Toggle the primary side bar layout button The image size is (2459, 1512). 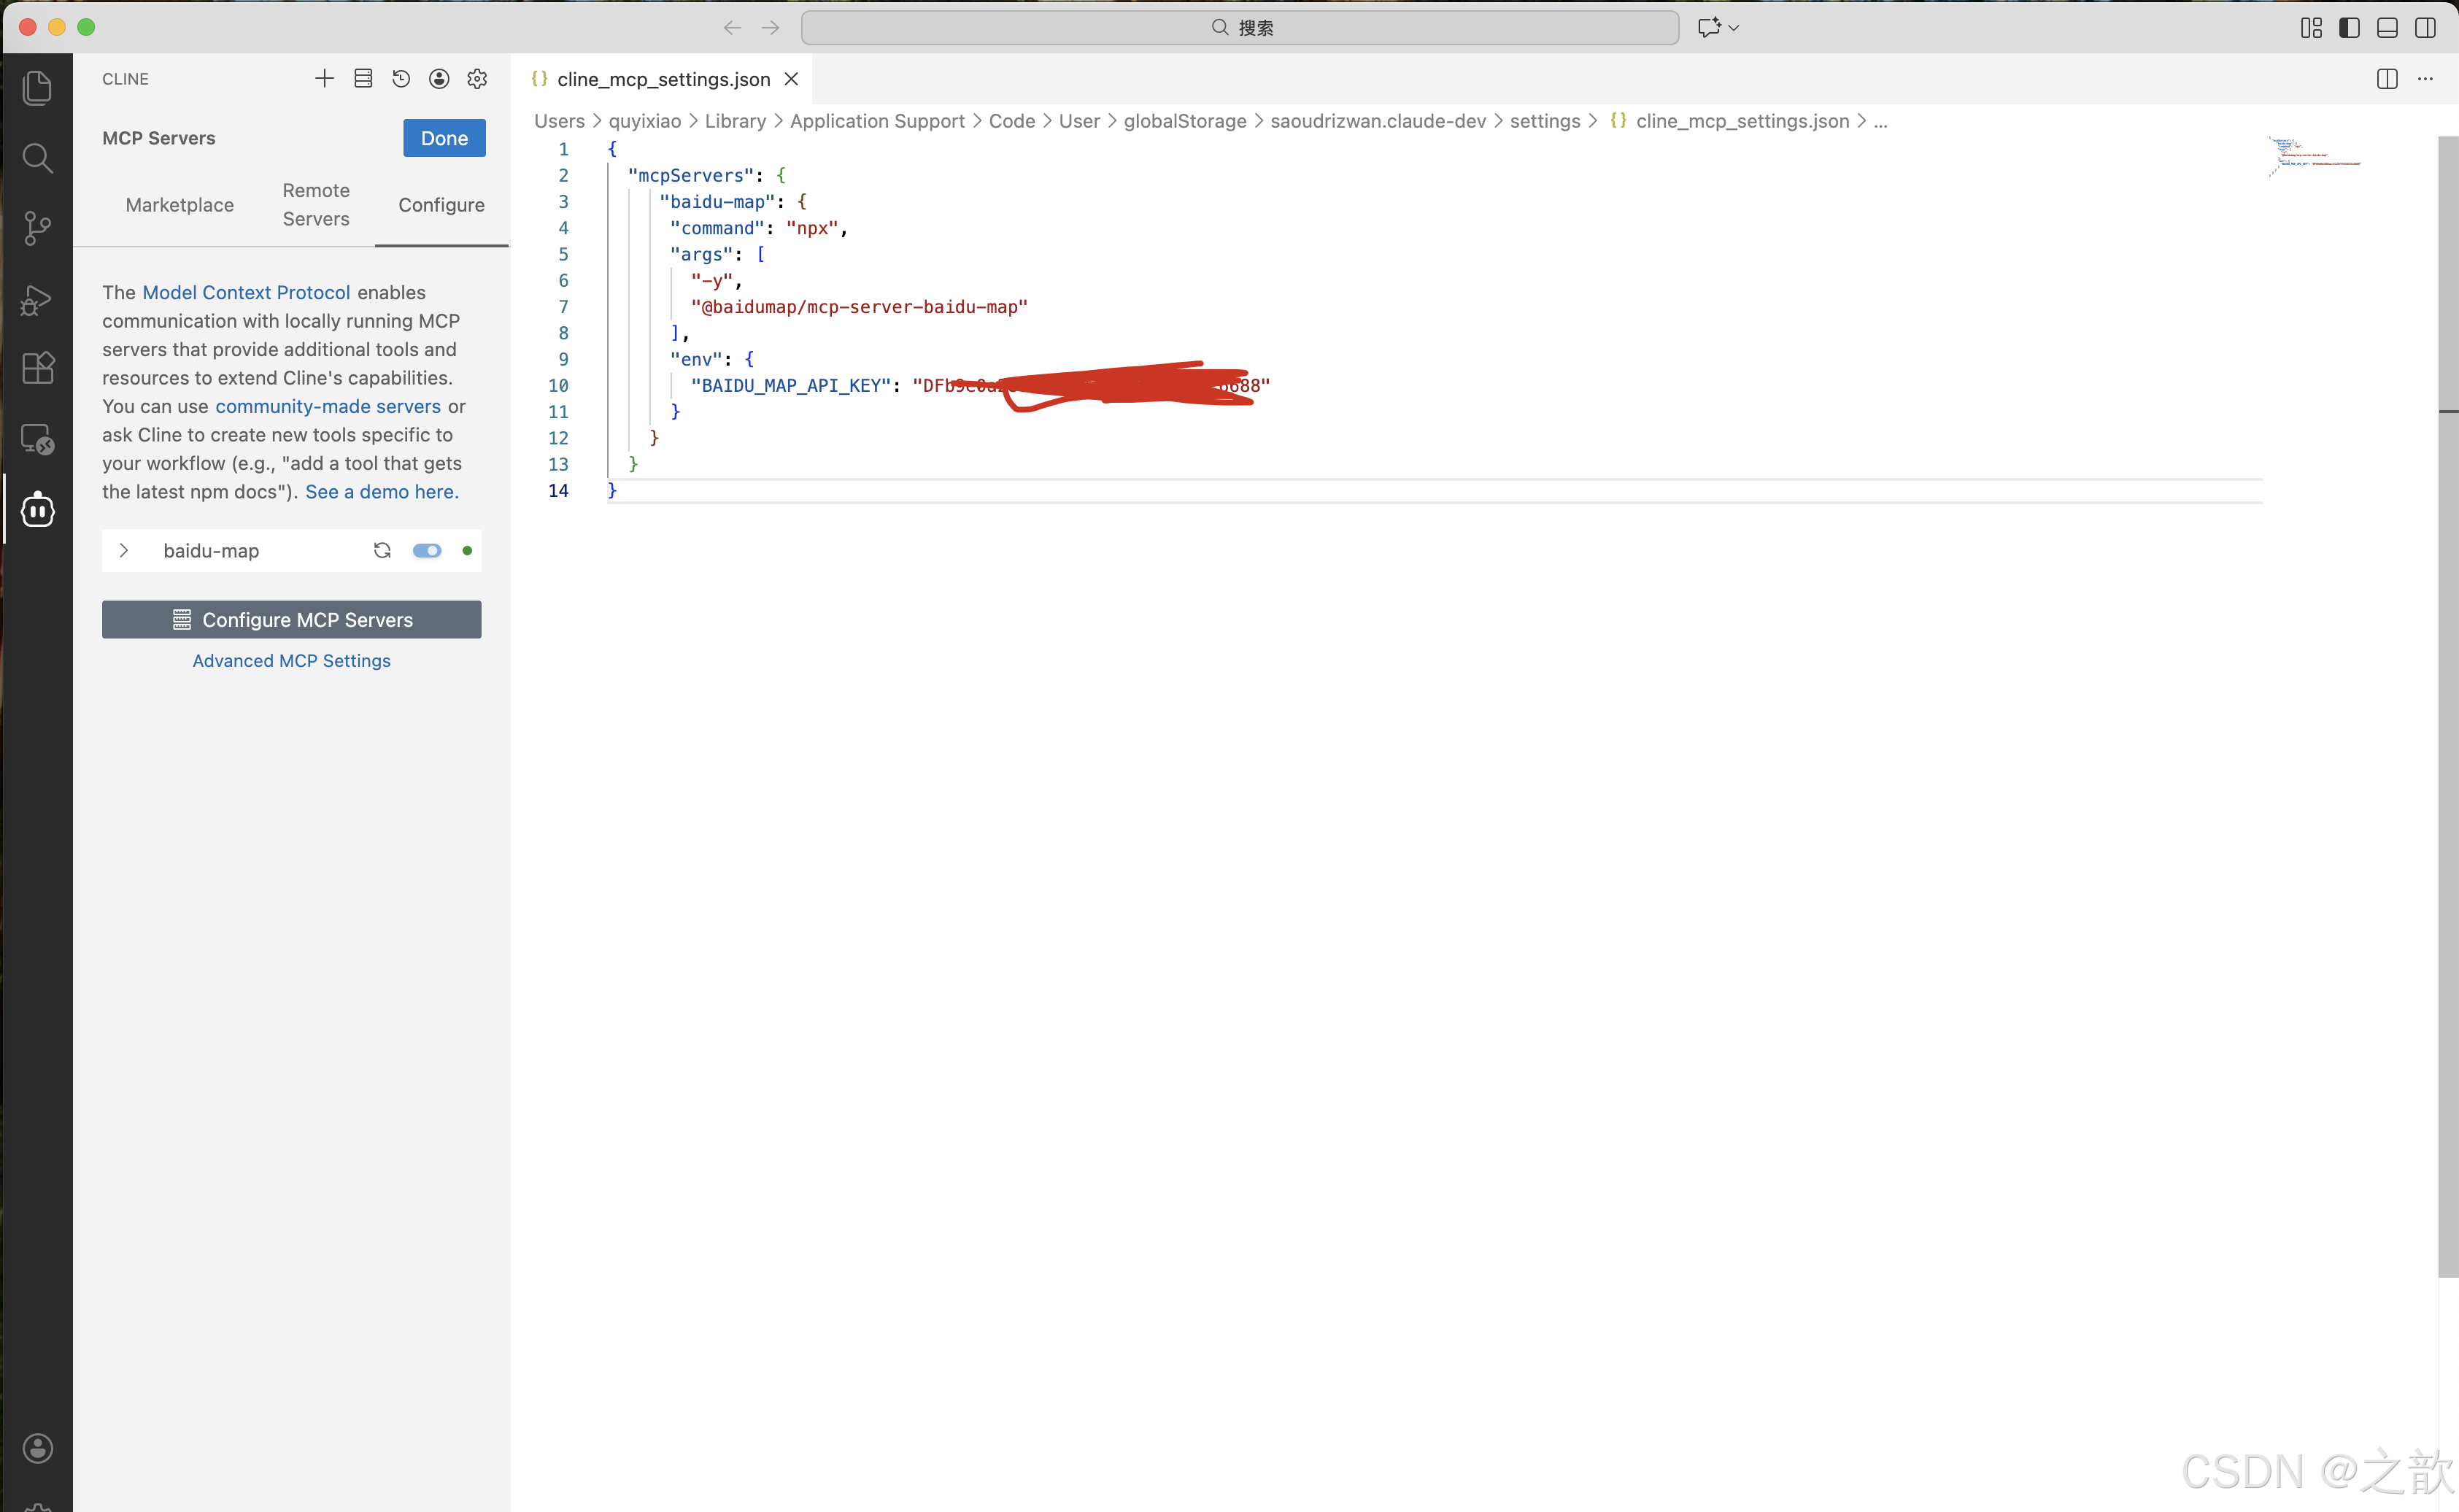click(2349, 28)
